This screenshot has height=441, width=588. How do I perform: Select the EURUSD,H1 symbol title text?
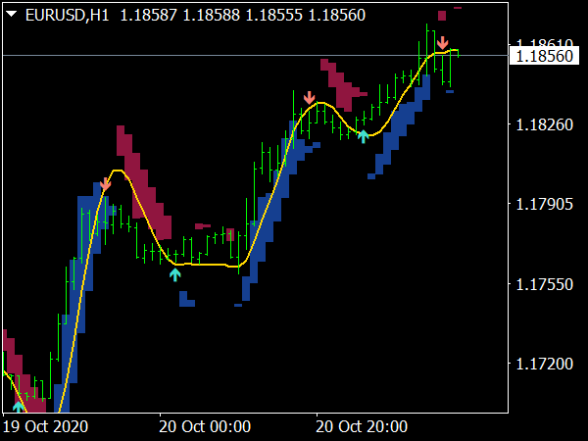pyautogui.click(x=67, y=16)
